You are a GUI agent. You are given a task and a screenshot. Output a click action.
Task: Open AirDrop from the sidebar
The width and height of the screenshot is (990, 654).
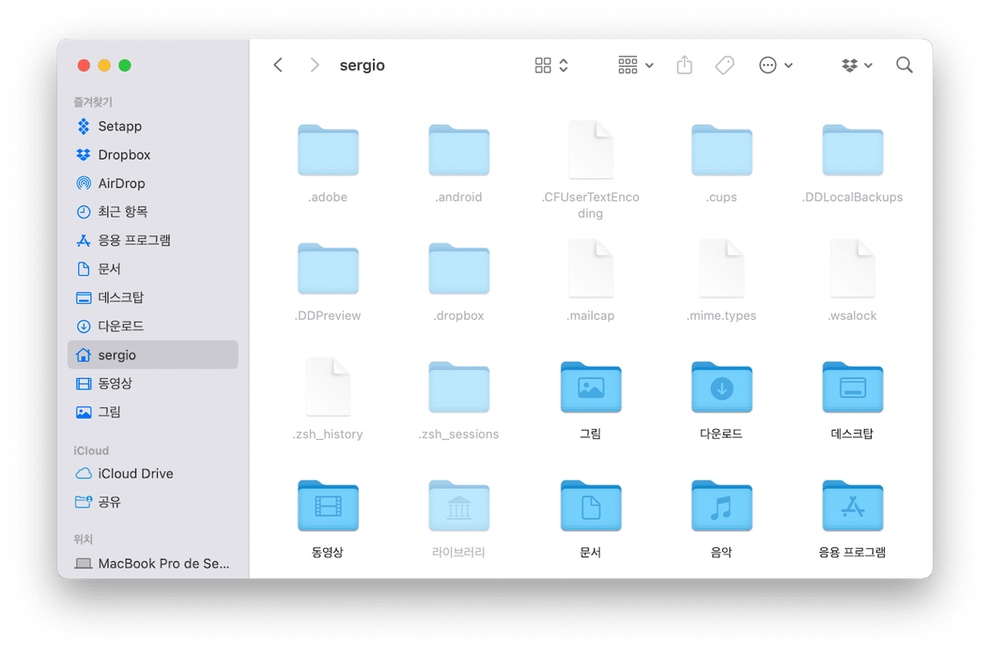(120, 183)
